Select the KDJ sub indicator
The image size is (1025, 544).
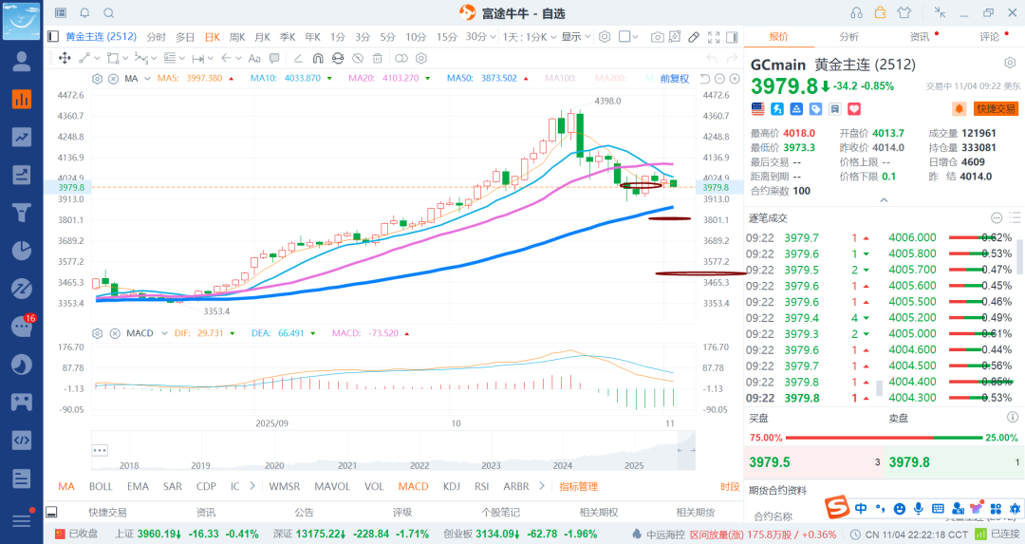(451, 486)
